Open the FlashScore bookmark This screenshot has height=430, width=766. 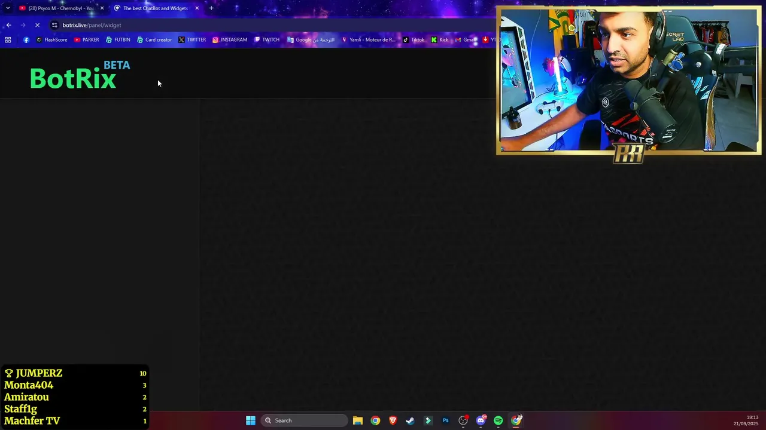51,40
